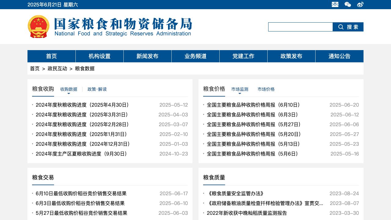The image size is (391, 220).
Task: Open 通知公告 in the navigation bar
Action: pos(339,56)
